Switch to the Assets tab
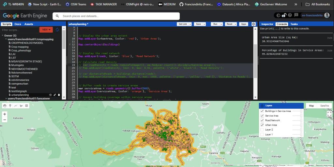The height and width of the screenshot is (167, 334). coord(29,24)
